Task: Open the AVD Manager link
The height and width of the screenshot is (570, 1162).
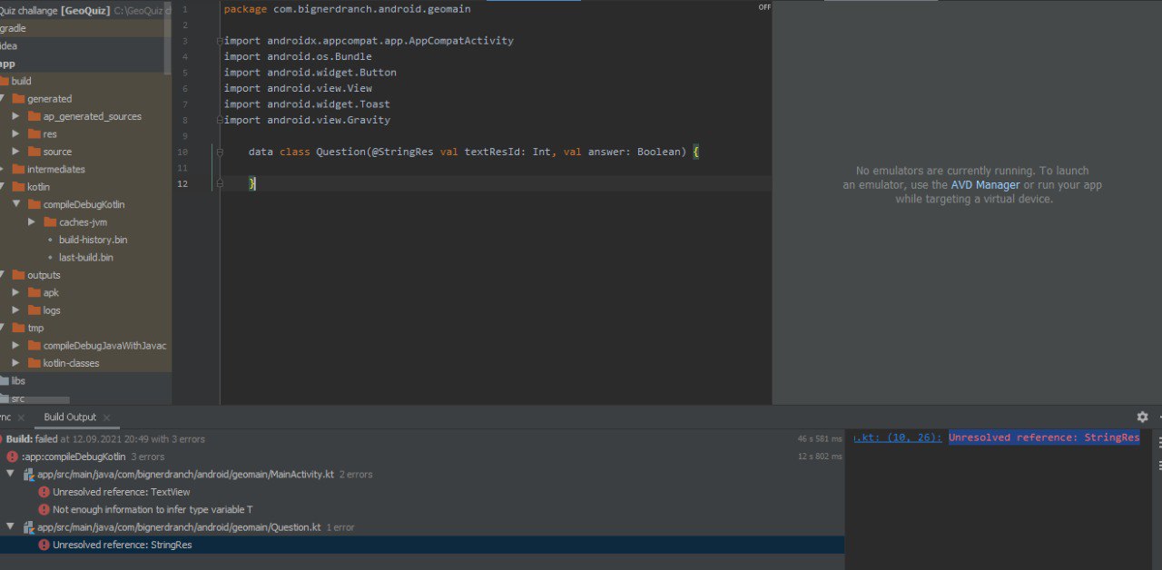Action: [985, 185]
